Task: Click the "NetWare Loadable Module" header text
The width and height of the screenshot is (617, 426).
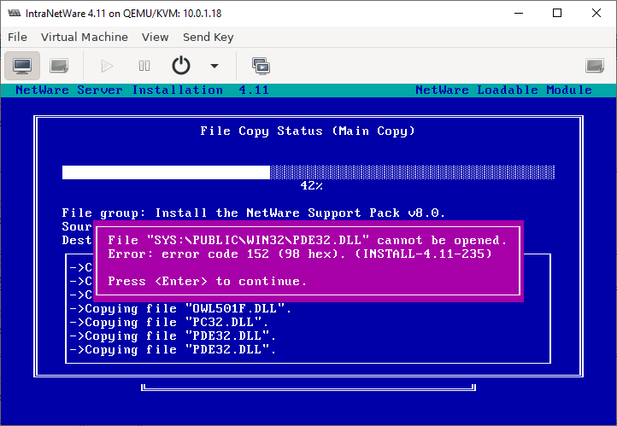Action: click(503, 90)
